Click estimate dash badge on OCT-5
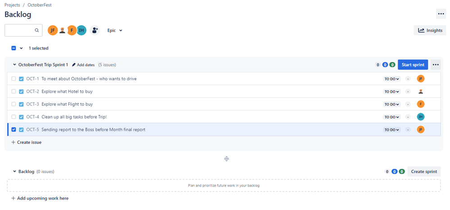 (x=408, y=130)
